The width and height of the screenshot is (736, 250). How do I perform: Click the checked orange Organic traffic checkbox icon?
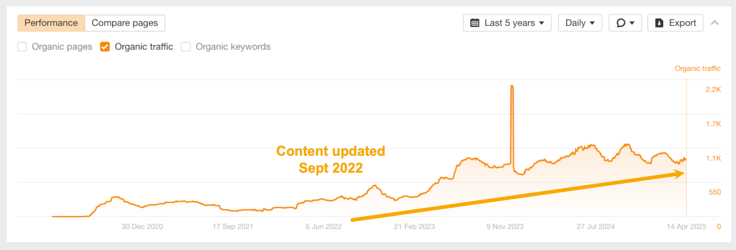pos(105,47)
